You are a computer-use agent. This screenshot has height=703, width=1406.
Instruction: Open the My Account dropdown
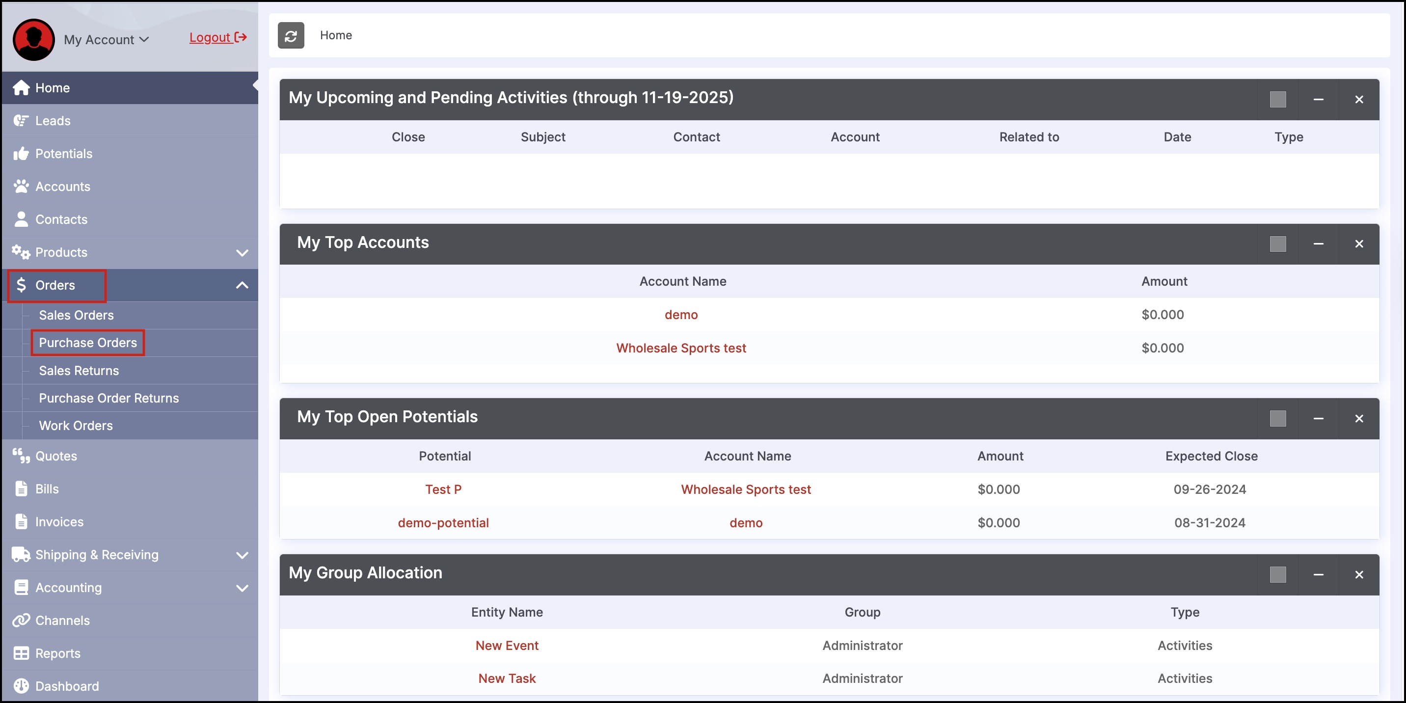coord(107,39)
